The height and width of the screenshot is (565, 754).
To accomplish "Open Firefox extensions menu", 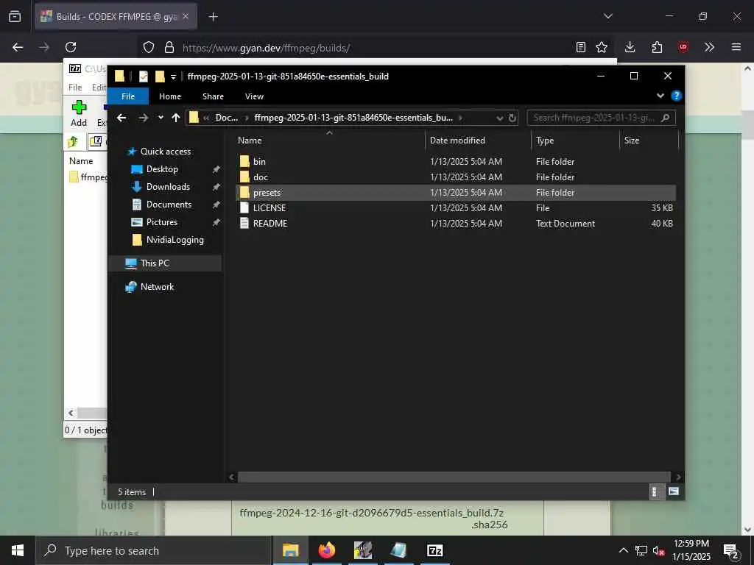I will pos(657,47).
